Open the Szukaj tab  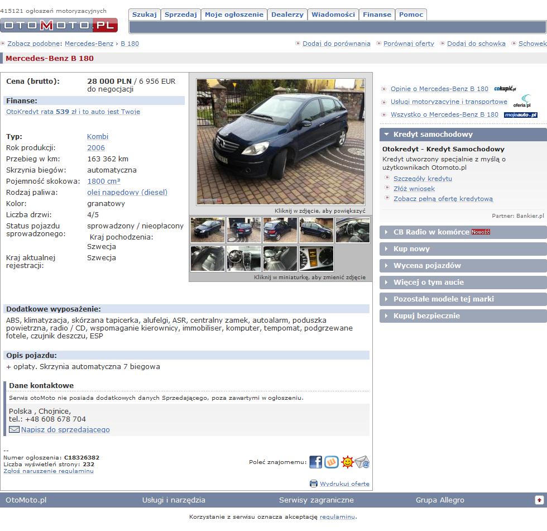pyautogui.click(x=145, y=15)
